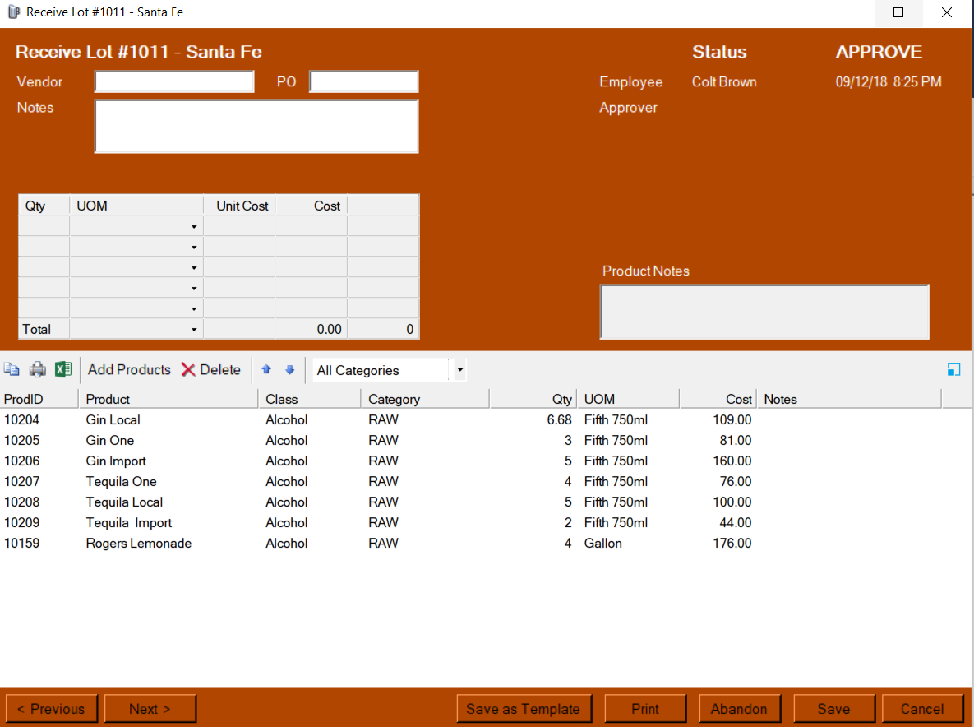Click the APPROVE status text
The width and height of the screenshot is (974, 727).
tap(879, 52)
